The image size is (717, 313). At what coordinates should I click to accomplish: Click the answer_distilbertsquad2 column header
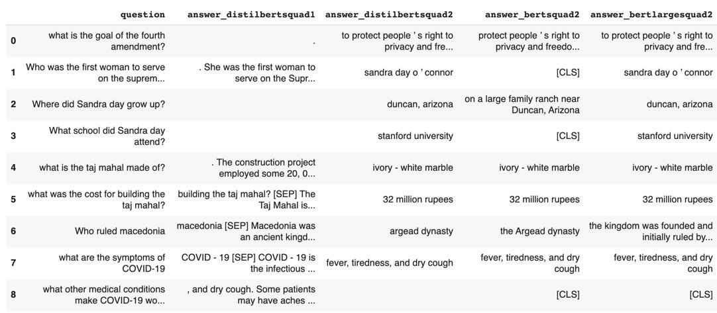389,14
